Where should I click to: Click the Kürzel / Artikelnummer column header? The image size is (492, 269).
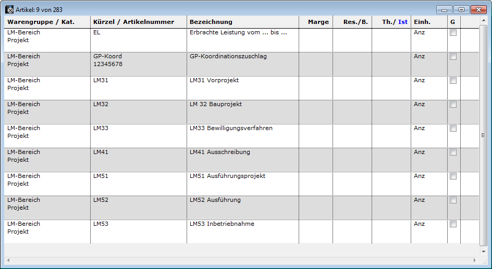133,22
